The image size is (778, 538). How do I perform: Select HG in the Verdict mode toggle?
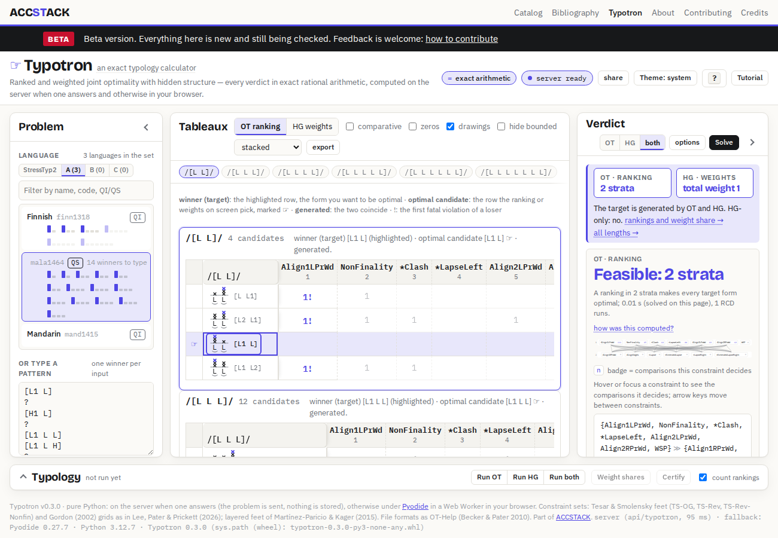[x=630, y=142]
